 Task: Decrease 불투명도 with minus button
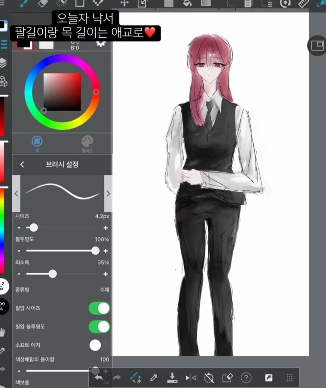tap(19, 251)
